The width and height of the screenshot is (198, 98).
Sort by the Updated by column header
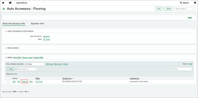[x=134, y=78]
